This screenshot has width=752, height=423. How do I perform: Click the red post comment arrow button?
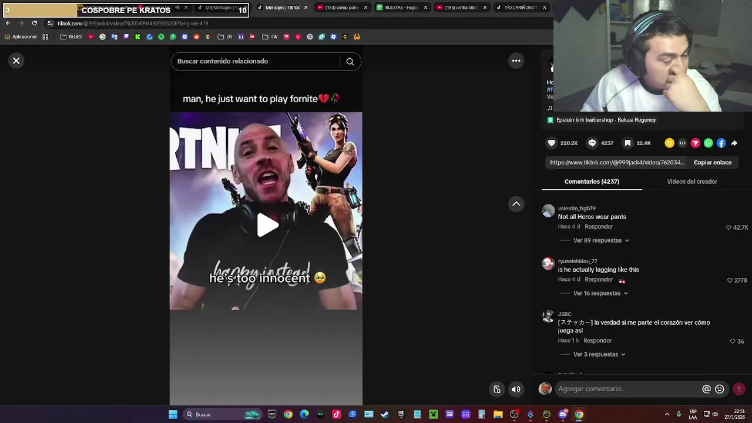click(x=739, y=389)
